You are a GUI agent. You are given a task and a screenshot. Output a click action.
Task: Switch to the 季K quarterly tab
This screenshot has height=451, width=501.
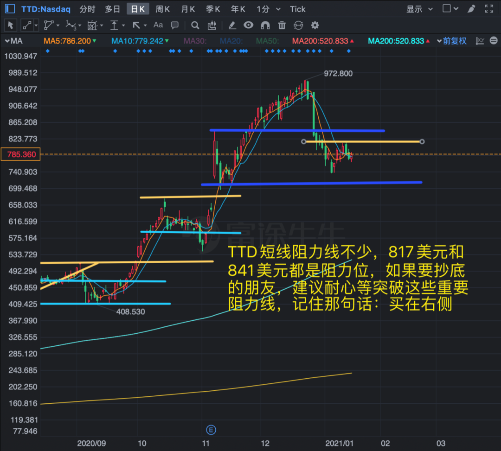213,9
